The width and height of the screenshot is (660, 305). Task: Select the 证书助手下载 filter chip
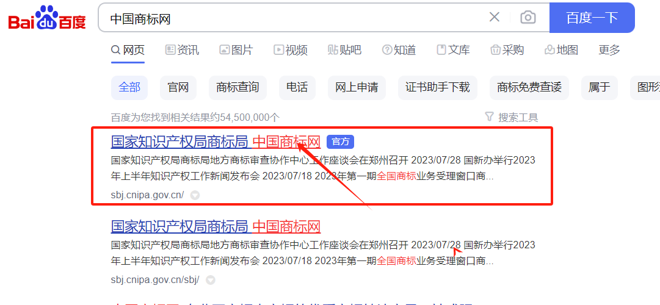437,88
